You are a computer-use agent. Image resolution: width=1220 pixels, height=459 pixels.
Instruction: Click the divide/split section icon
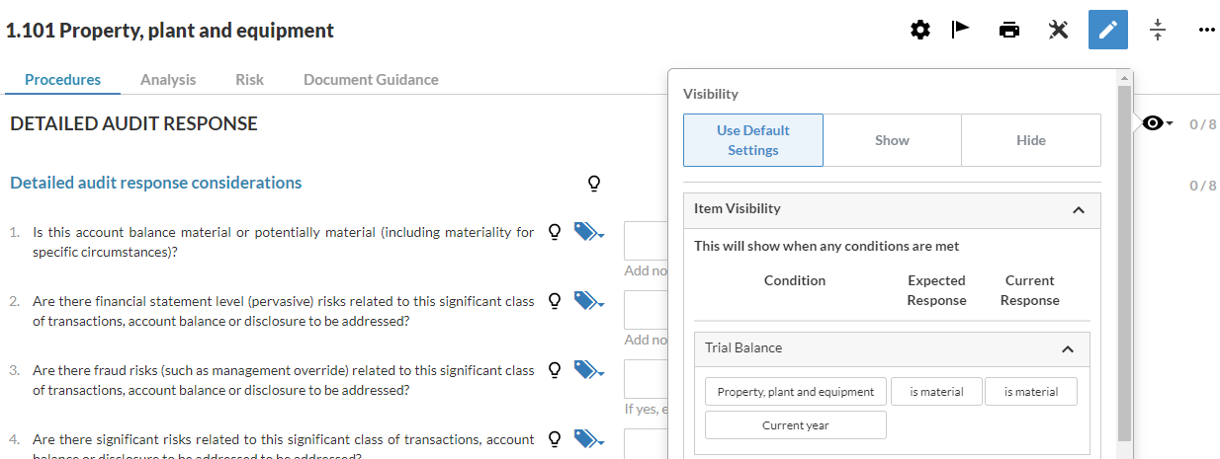(x=1158, y=31)
